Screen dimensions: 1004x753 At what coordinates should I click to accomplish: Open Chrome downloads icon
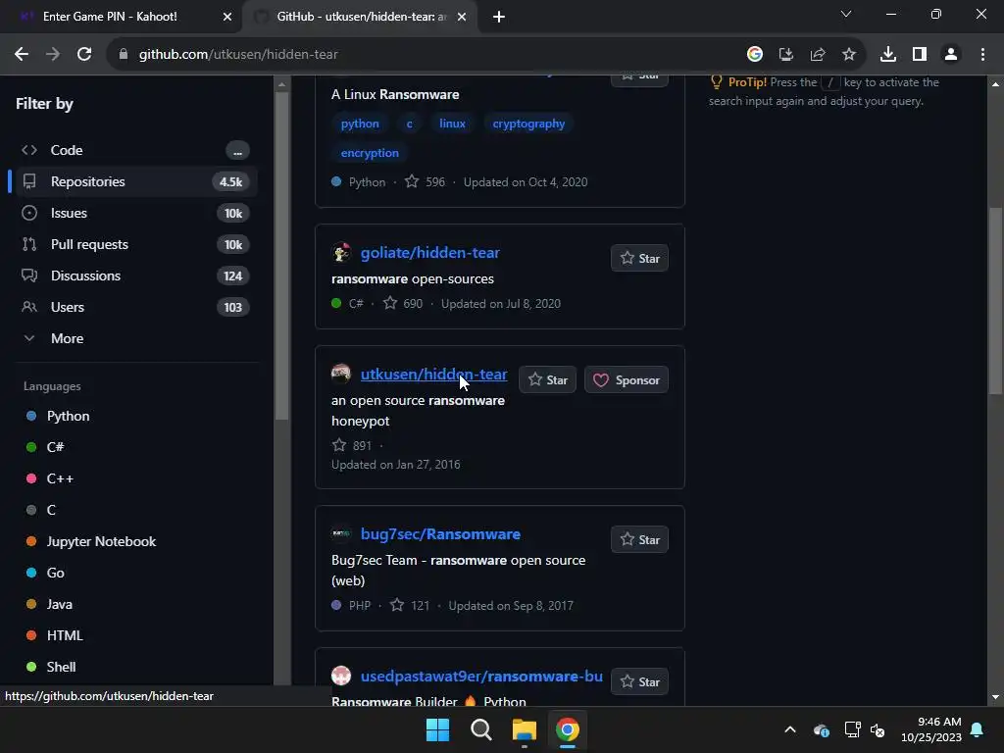(x=888, y=55)
